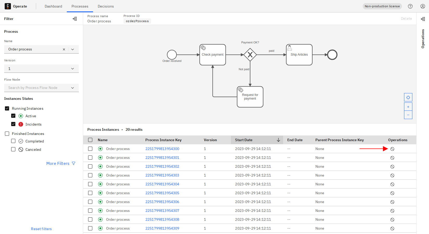Zoom out of the process diagram

point(408,115)
